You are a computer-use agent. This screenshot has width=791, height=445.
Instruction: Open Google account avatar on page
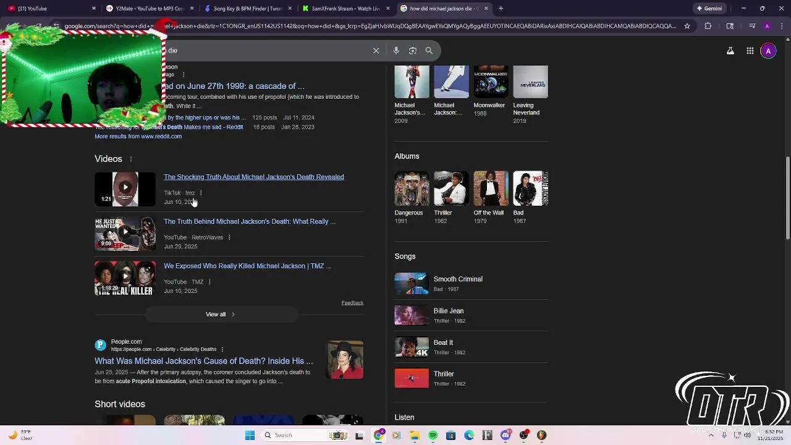[768, 51]
